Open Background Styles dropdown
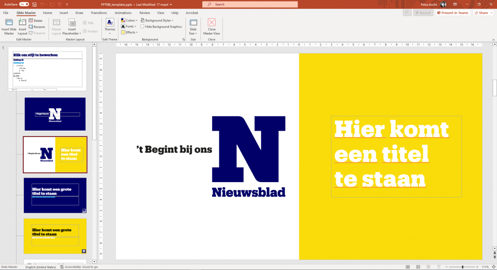Screen dimensions: 497x270 pos(157,20)
